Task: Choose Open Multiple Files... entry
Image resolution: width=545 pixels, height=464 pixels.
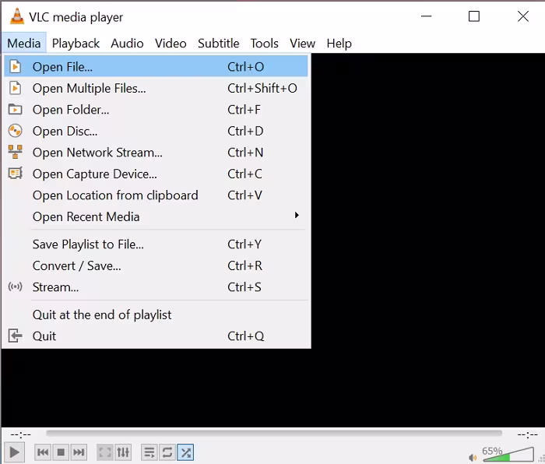Action: click(156, 88)
